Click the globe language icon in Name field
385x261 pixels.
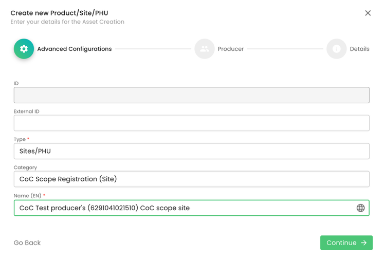click(x=360, y=208)
